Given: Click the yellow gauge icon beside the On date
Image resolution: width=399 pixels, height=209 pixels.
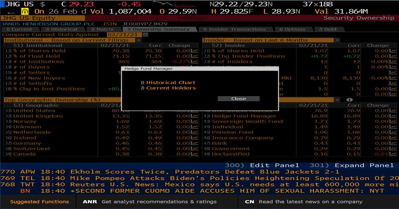Looking at the screenshot, I should (x=25, y=11).
